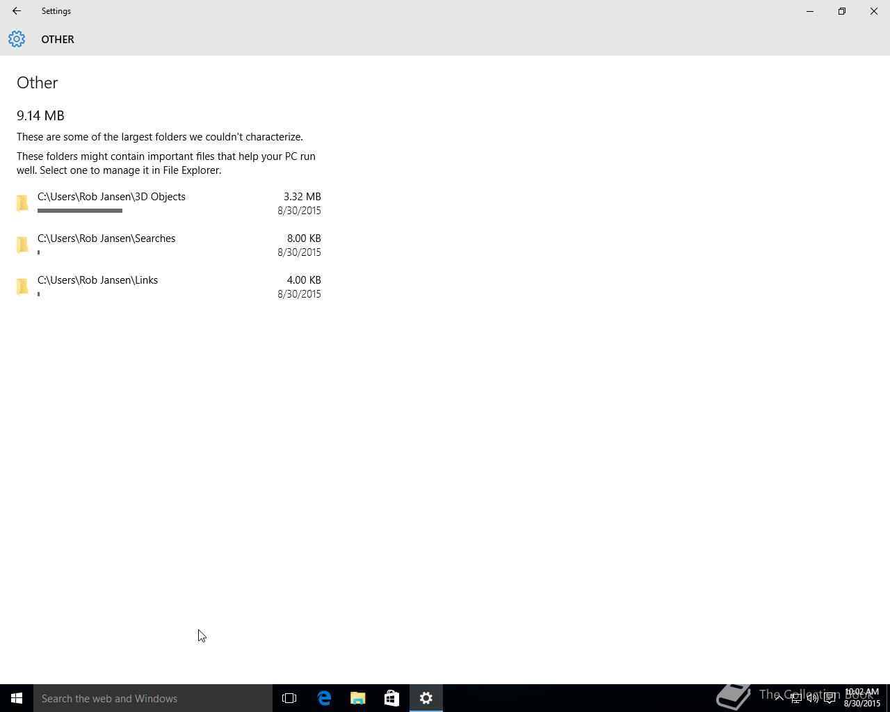Screen dimensions: 890x712
Task: Click the Search the web and Windows box
Action: [153, 698]
